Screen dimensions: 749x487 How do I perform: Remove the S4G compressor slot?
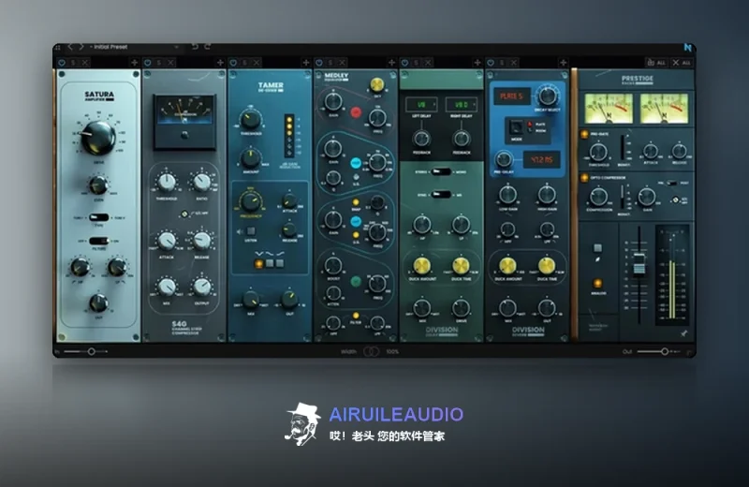point(170,63)
